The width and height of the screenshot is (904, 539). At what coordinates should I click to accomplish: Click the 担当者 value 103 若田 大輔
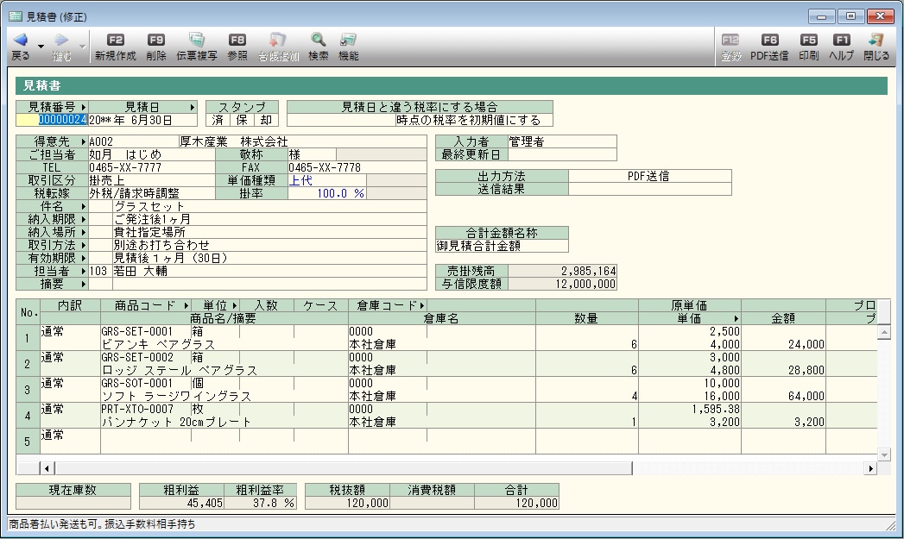click(x=257, y=272)
